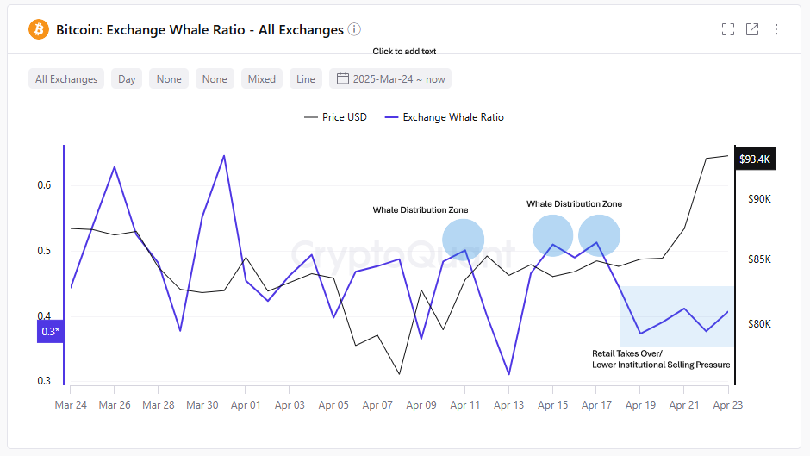810x456 pixels.
Task: Click the Apr 11 whale distribution circle
Action: coord(464,239)
